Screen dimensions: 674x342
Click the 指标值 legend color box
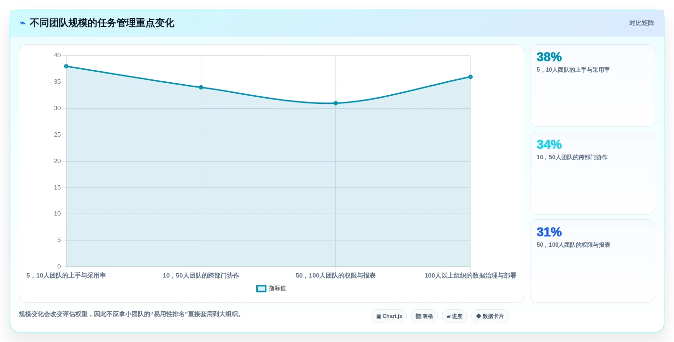click(261, 289)
